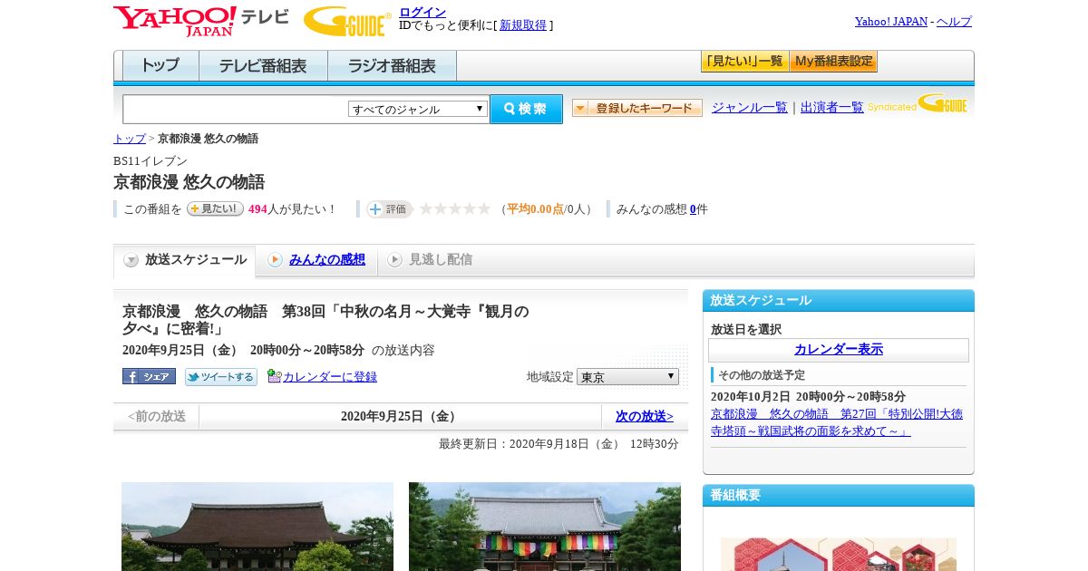Click the arrow icon beside 放送スケジュール tab
This screenshot has height=571, width=1088.
pos(131,260)
